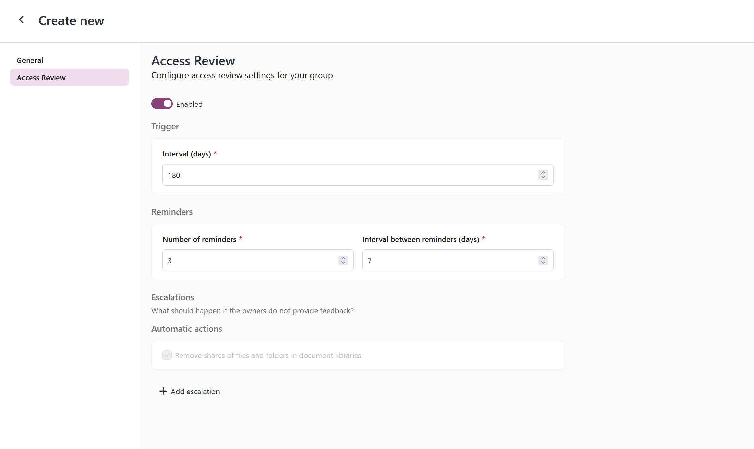
Task: Click the Create new heading
Action: 71,20
